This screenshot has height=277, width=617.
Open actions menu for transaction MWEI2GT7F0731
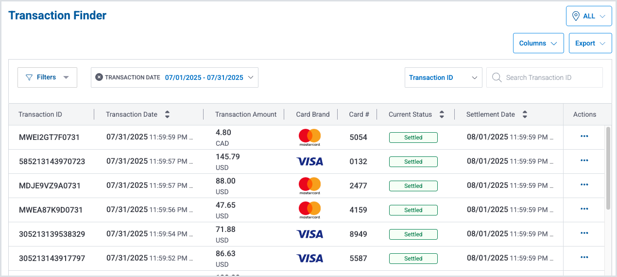click(x=584, y=137)
